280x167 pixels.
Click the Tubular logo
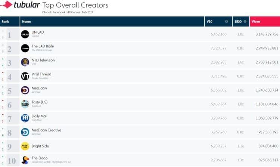(x=20, y=5)
